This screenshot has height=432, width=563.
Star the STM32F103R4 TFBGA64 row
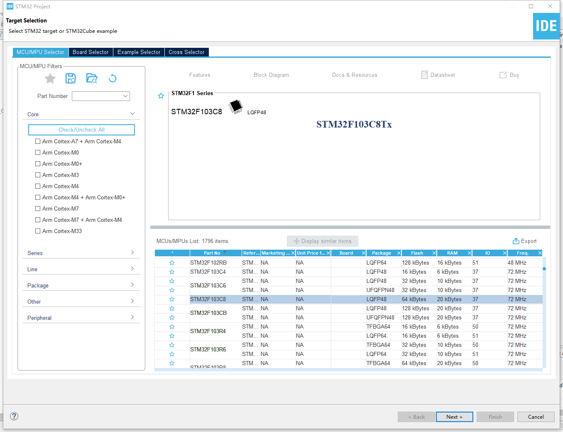pos(172,327)
